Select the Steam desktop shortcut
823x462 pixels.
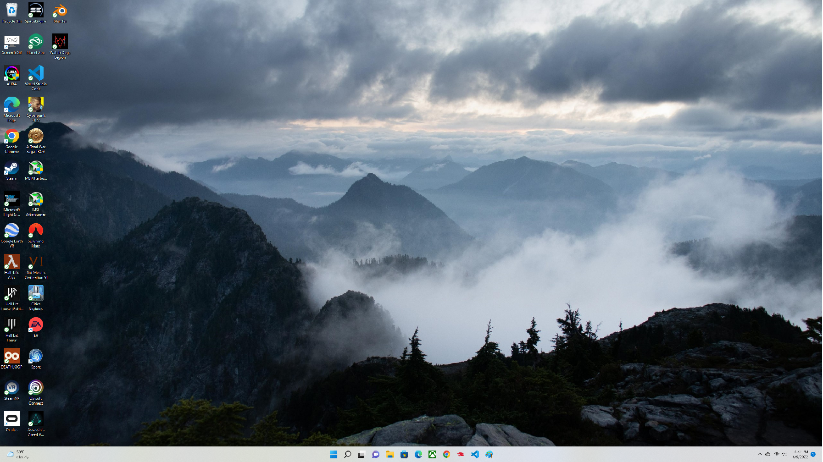tap(11, 170)
